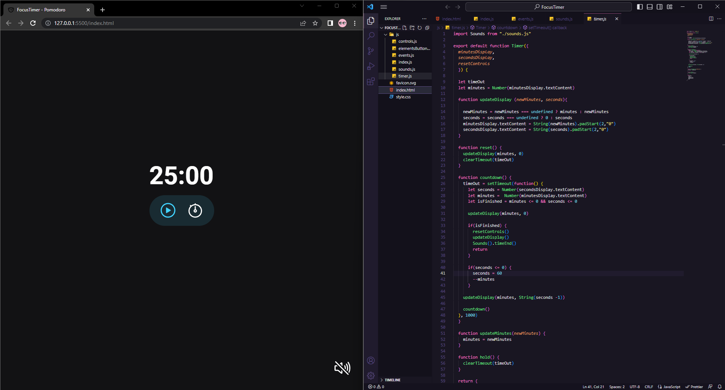Screen dimensions: 725x390
Task: Go back in Chrome browser
Action: click(9, 23)
